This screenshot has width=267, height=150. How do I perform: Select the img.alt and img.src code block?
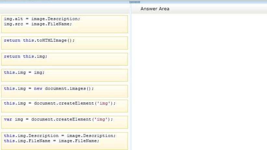point(65,24)
